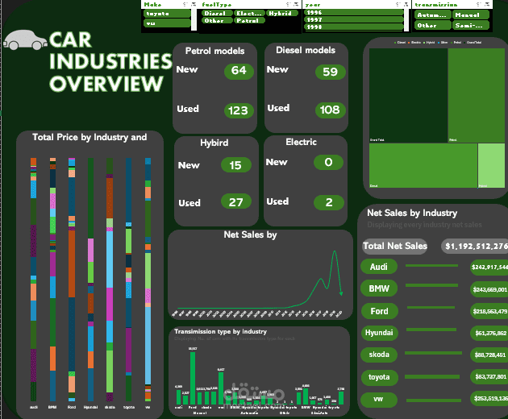This screenshot has width=508, height=419.
Task: Click Diesel models New value 59
Action: (x=330, y=72)
